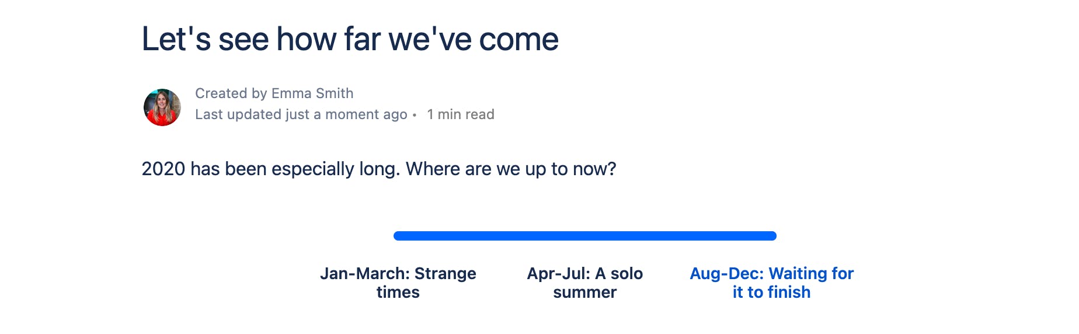This screenshot has width=1079, height=334.
Task: Click the progress bar midpoint above 'Apr-Jul'
Action: click(x=585, y=236)
